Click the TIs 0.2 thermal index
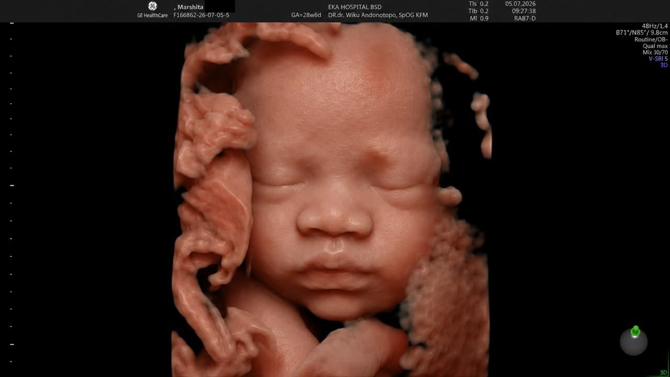Image resolution: width=670 pixels, height=377 pixels. tap(478, 4)
